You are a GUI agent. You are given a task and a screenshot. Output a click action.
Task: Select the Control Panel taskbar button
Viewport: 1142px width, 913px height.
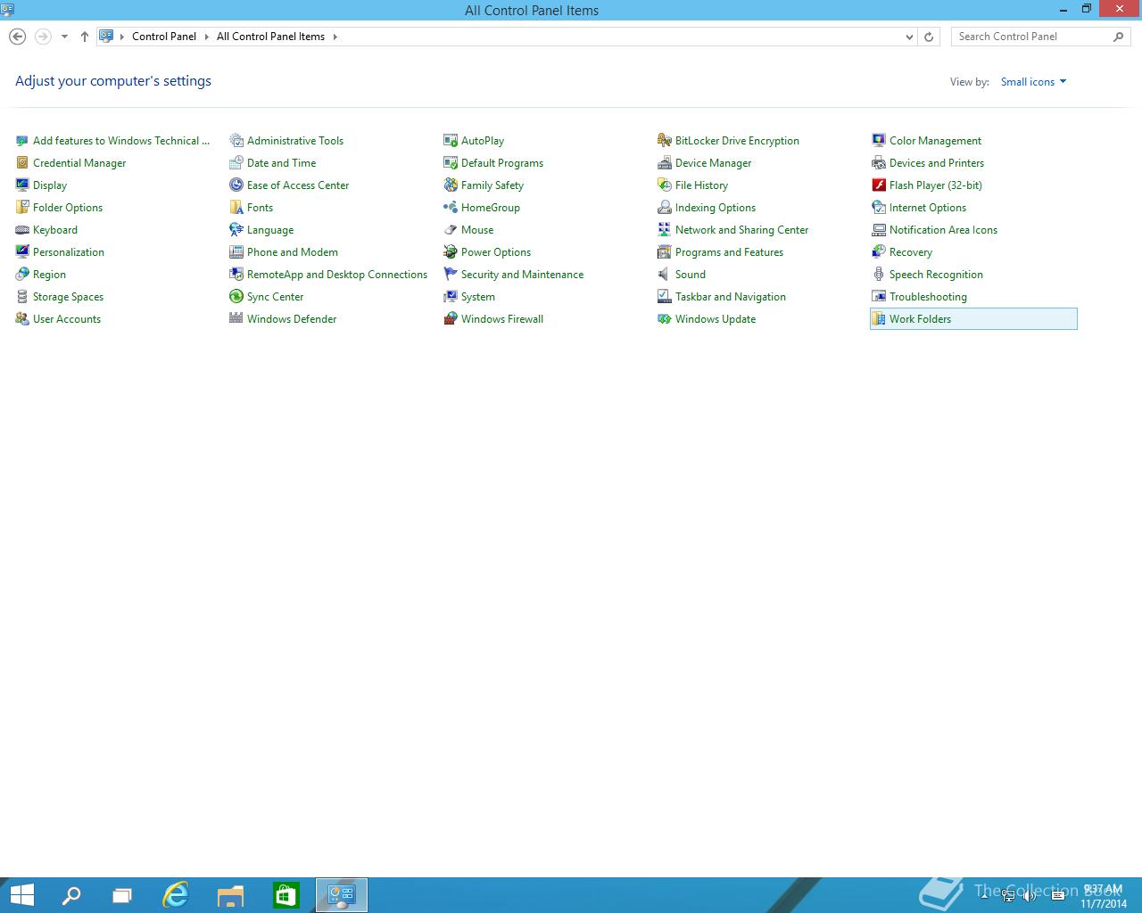pyautogui.click(x=342, y=895)
